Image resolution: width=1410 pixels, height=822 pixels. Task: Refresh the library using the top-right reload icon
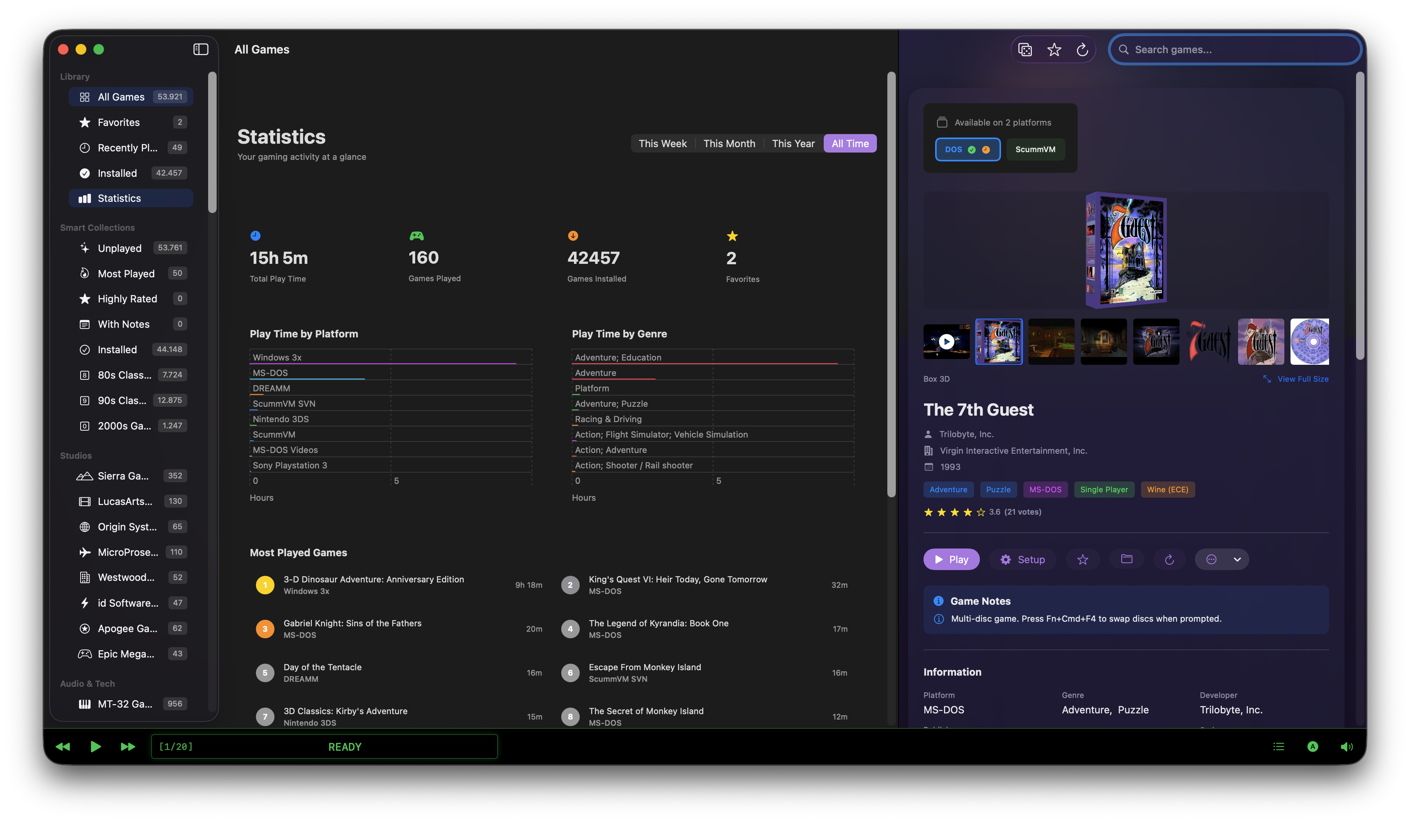(x=1082, y=49)
